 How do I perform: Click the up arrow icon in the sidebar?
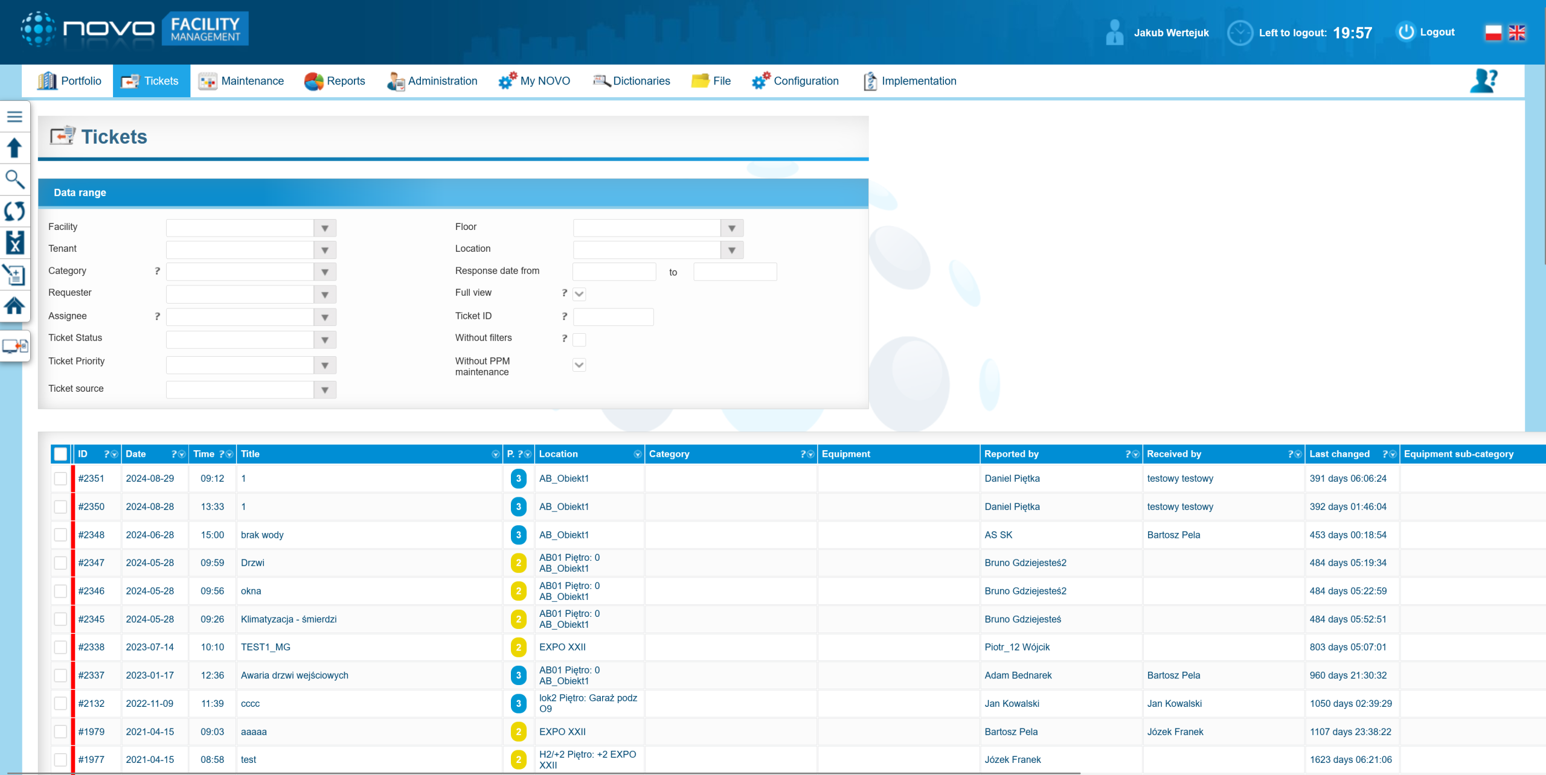coord(14,148)
